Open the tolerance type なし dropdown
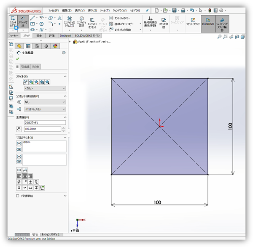 point(45,102)
